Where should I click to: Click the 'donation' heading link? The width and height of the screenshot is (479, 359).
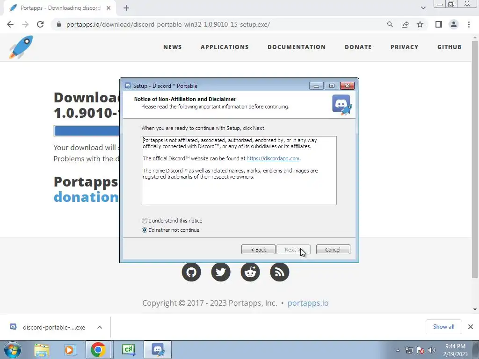86,197
